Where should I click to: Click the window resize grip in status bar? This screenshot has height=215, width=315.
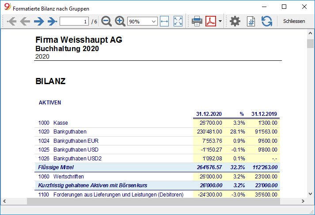[x=311, y=212]
